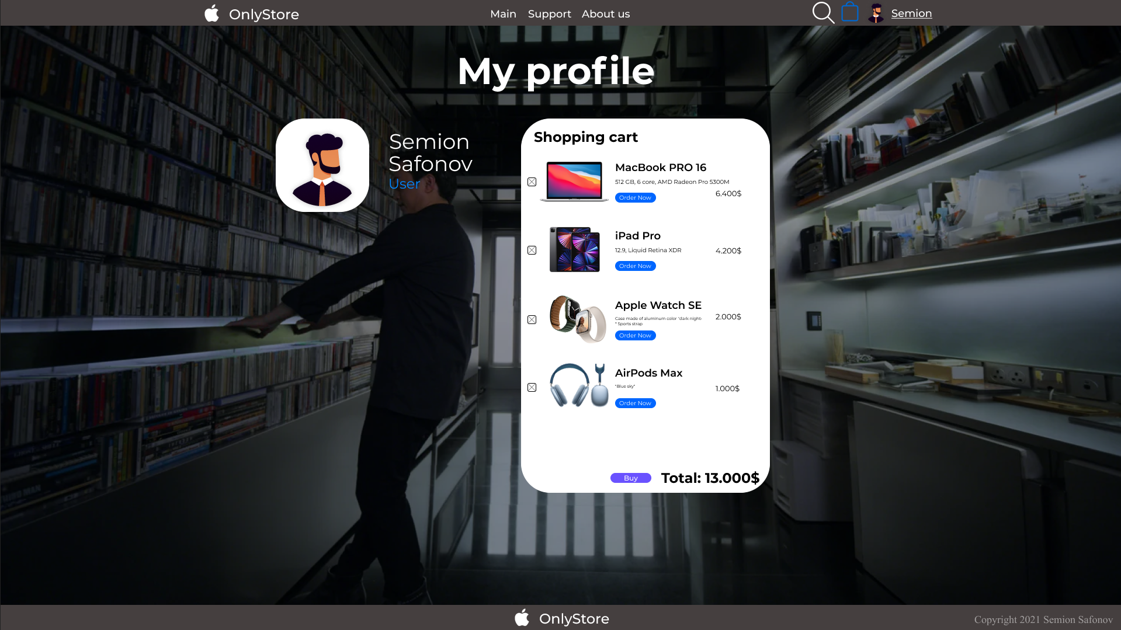Click the AirPods Max product image
Screen dimensions: 1121x630
(x=579, y=385)
